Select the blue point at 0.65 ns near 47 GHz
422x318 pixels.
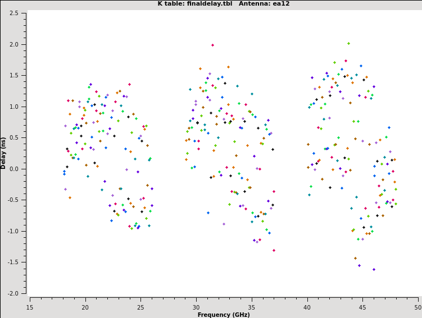coord(389,127)
